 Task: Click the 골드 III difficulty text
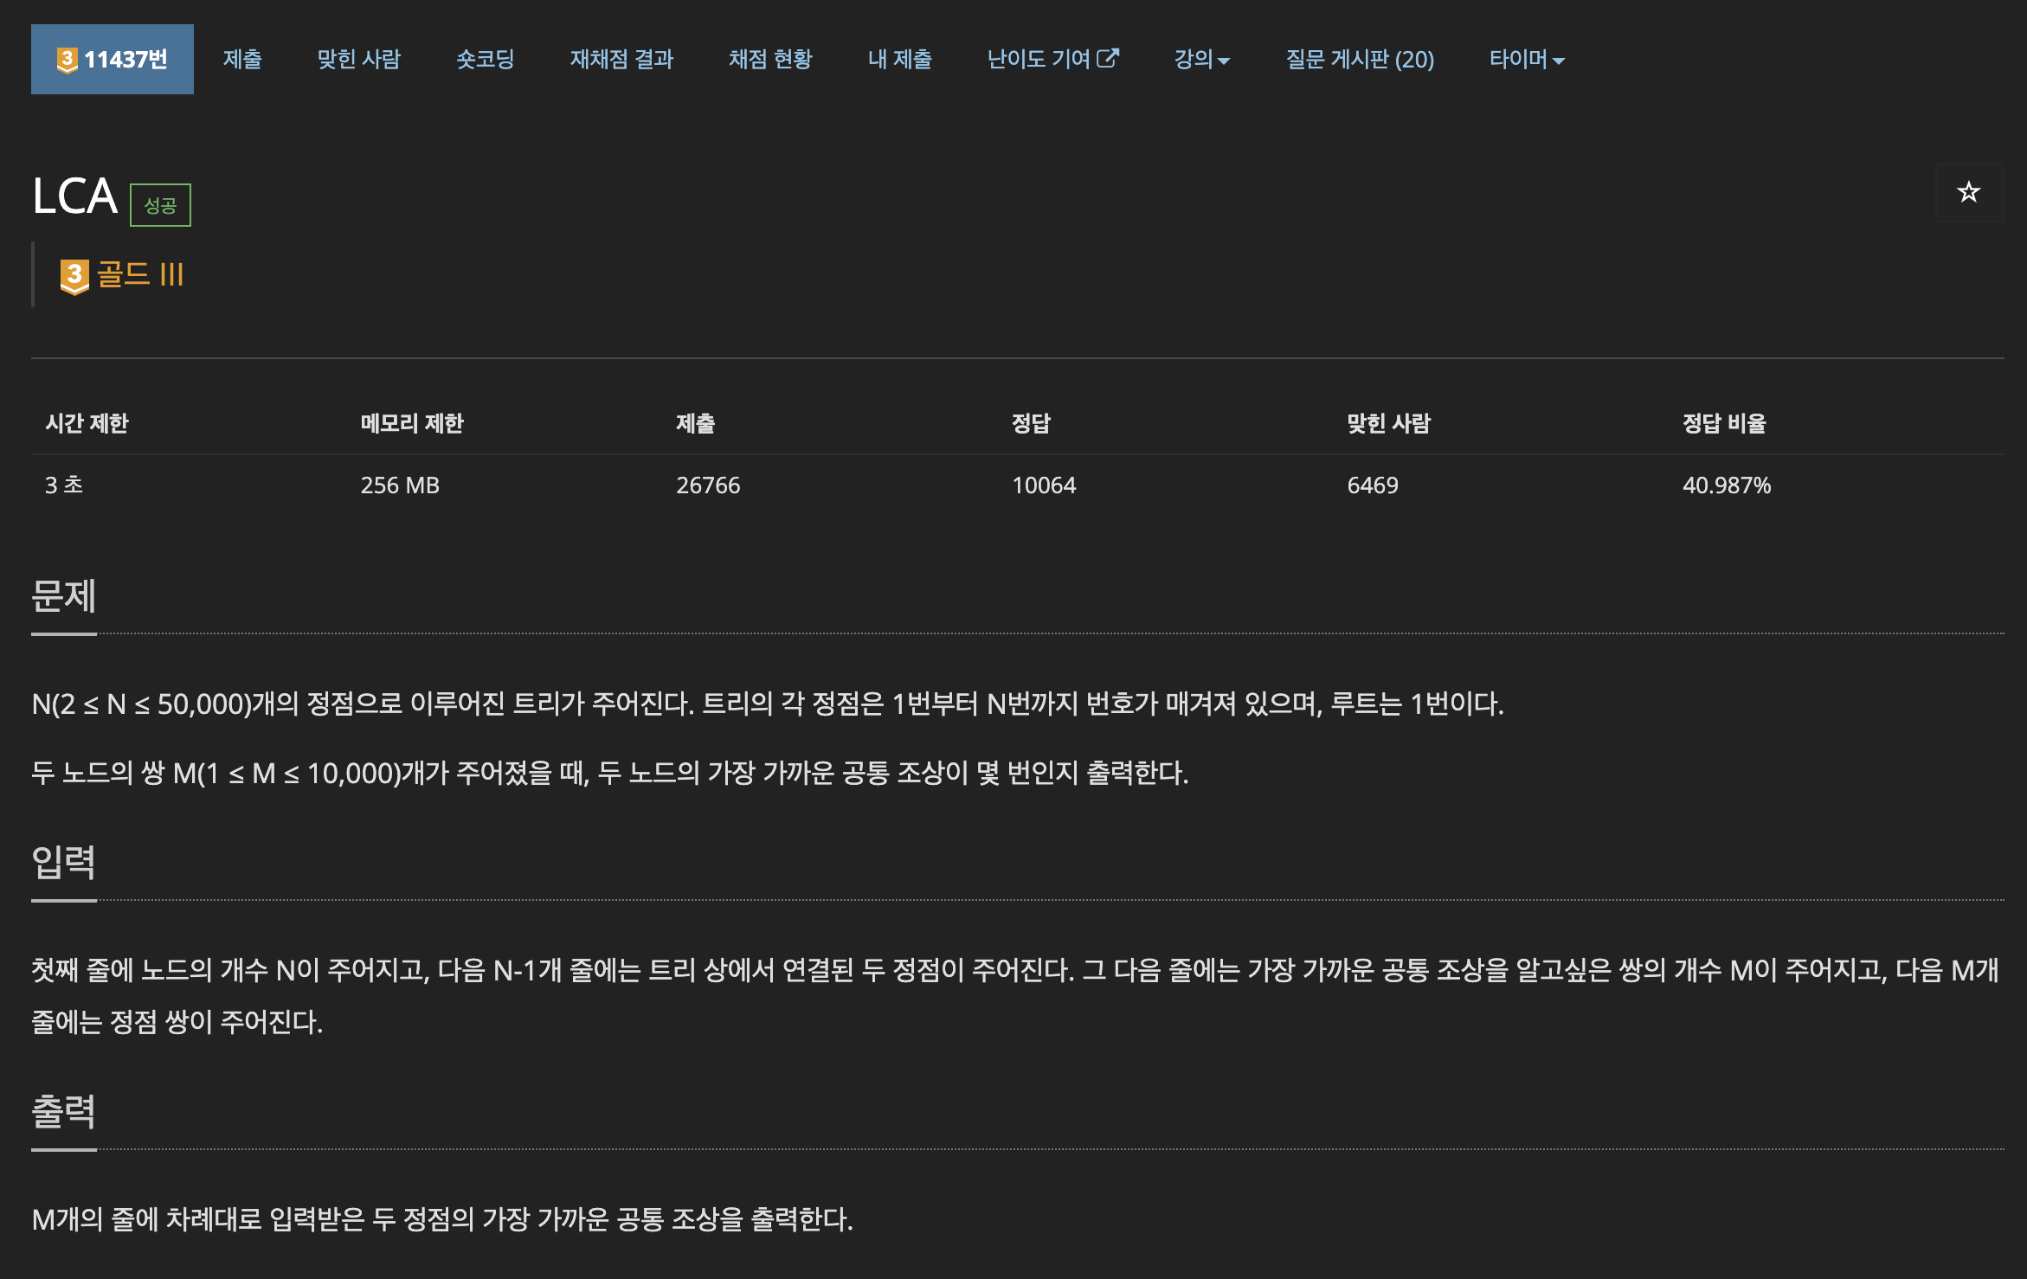(x=140, y=274)
